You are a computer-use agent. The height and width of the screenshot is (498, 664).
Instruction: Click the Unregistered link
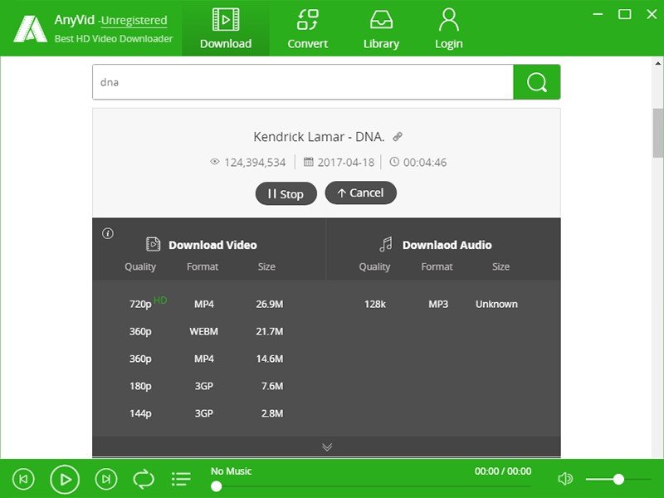pyautogui.click(x=134, y=20)
